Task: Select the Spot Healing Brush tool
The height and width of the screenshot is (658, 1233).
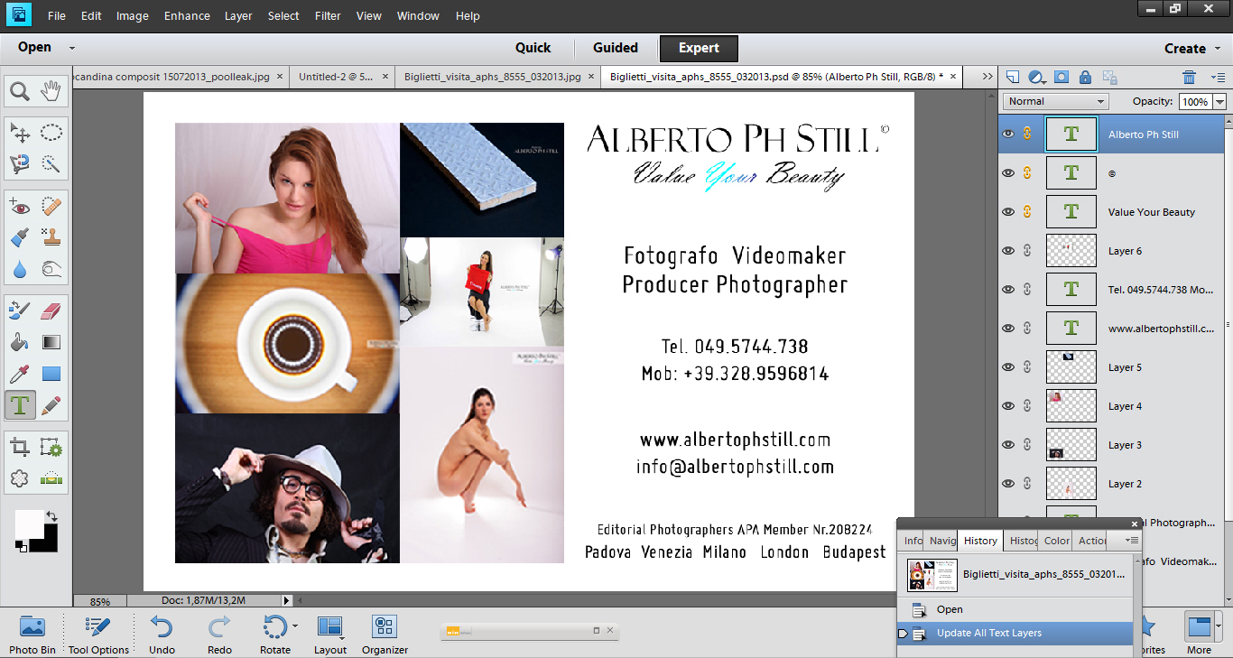Action: (x=51, y=207)
